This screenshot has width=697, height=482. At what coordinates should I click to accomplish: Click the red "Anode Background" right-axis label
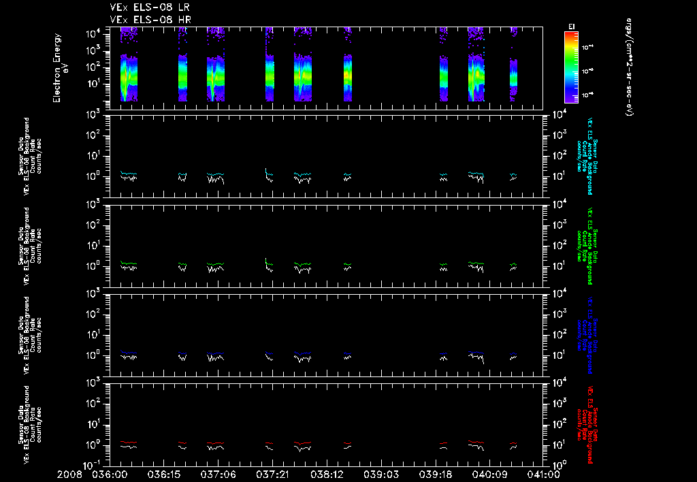[x=590, y=424]
